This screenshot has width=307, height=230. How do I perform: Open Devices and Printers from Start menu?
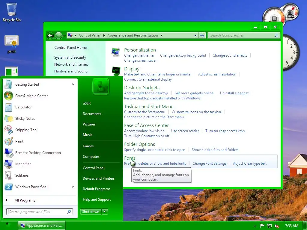point(99,178)
